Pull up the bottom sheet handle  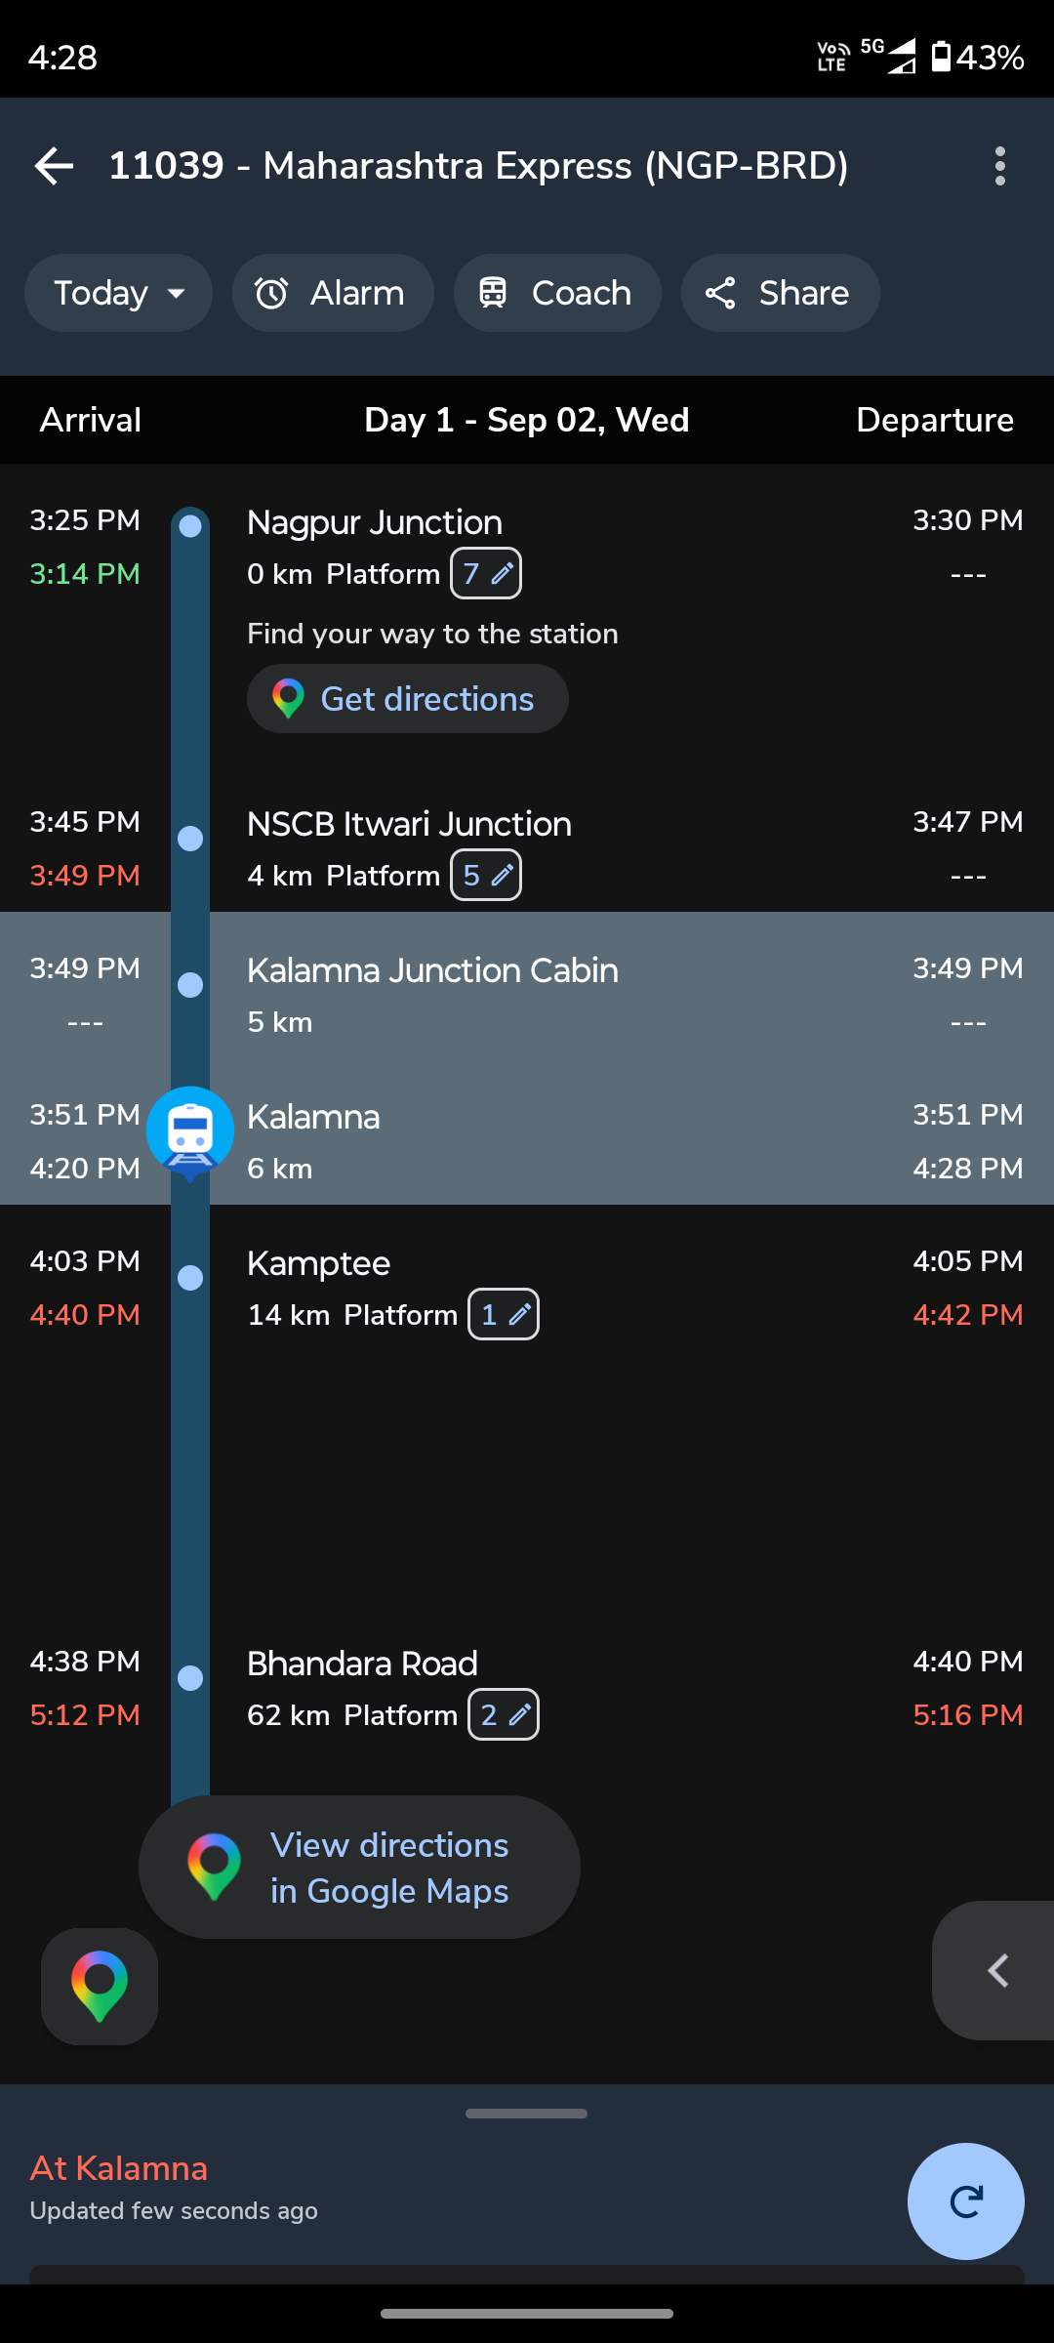[527, 2114]
